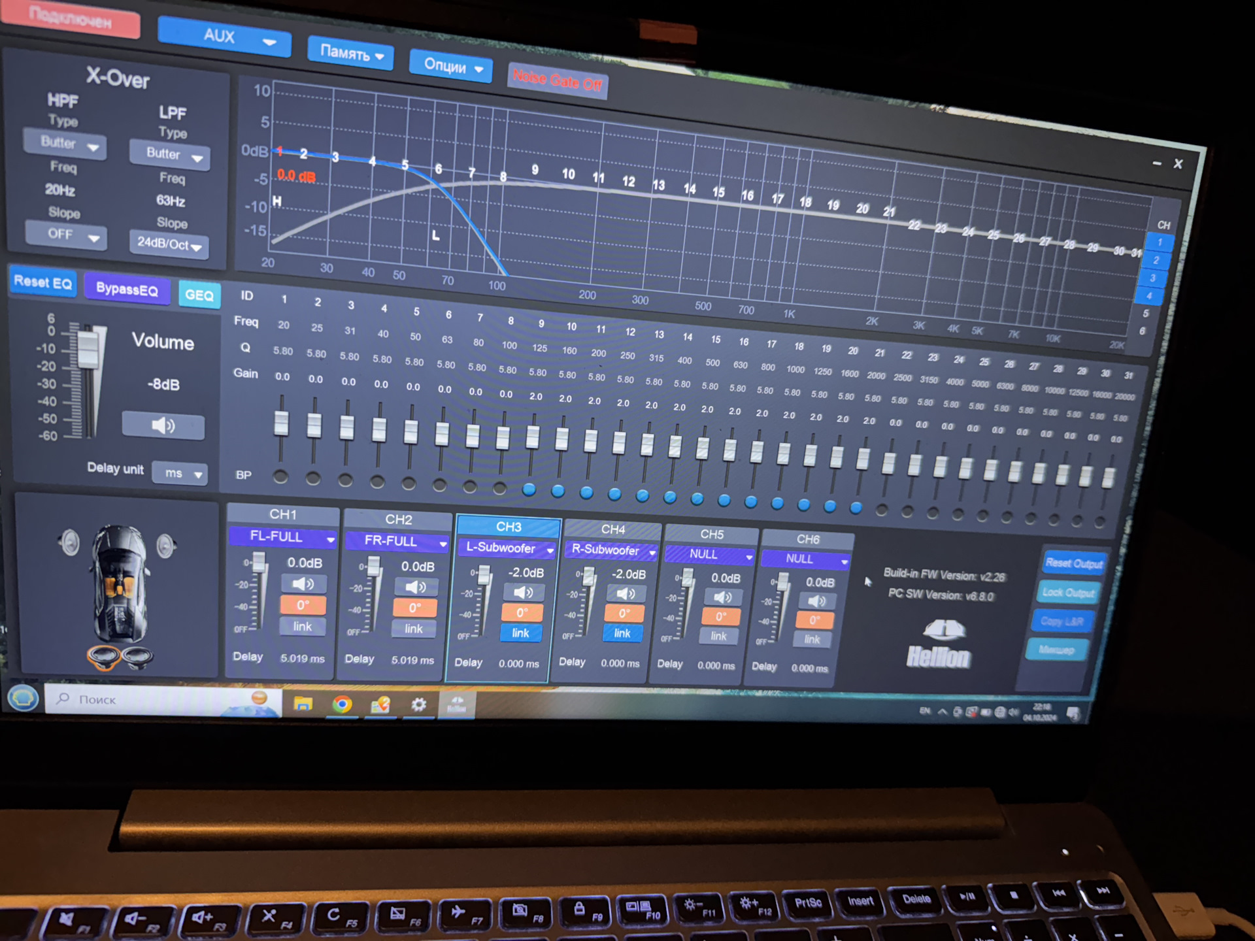Viewport: 1255px width, 941px height.
Task: Open Chrome from the taskbar
Action: pyautogui.click(x=342, y=704)
